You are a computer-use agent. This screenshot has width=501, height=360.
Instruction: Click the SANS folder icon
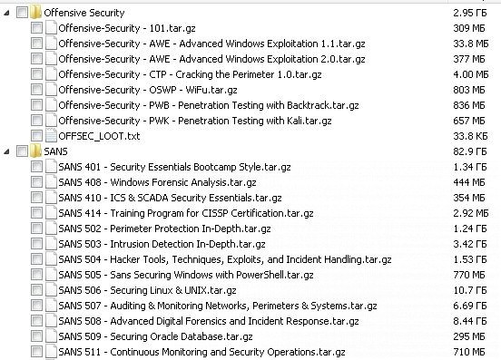35,151
